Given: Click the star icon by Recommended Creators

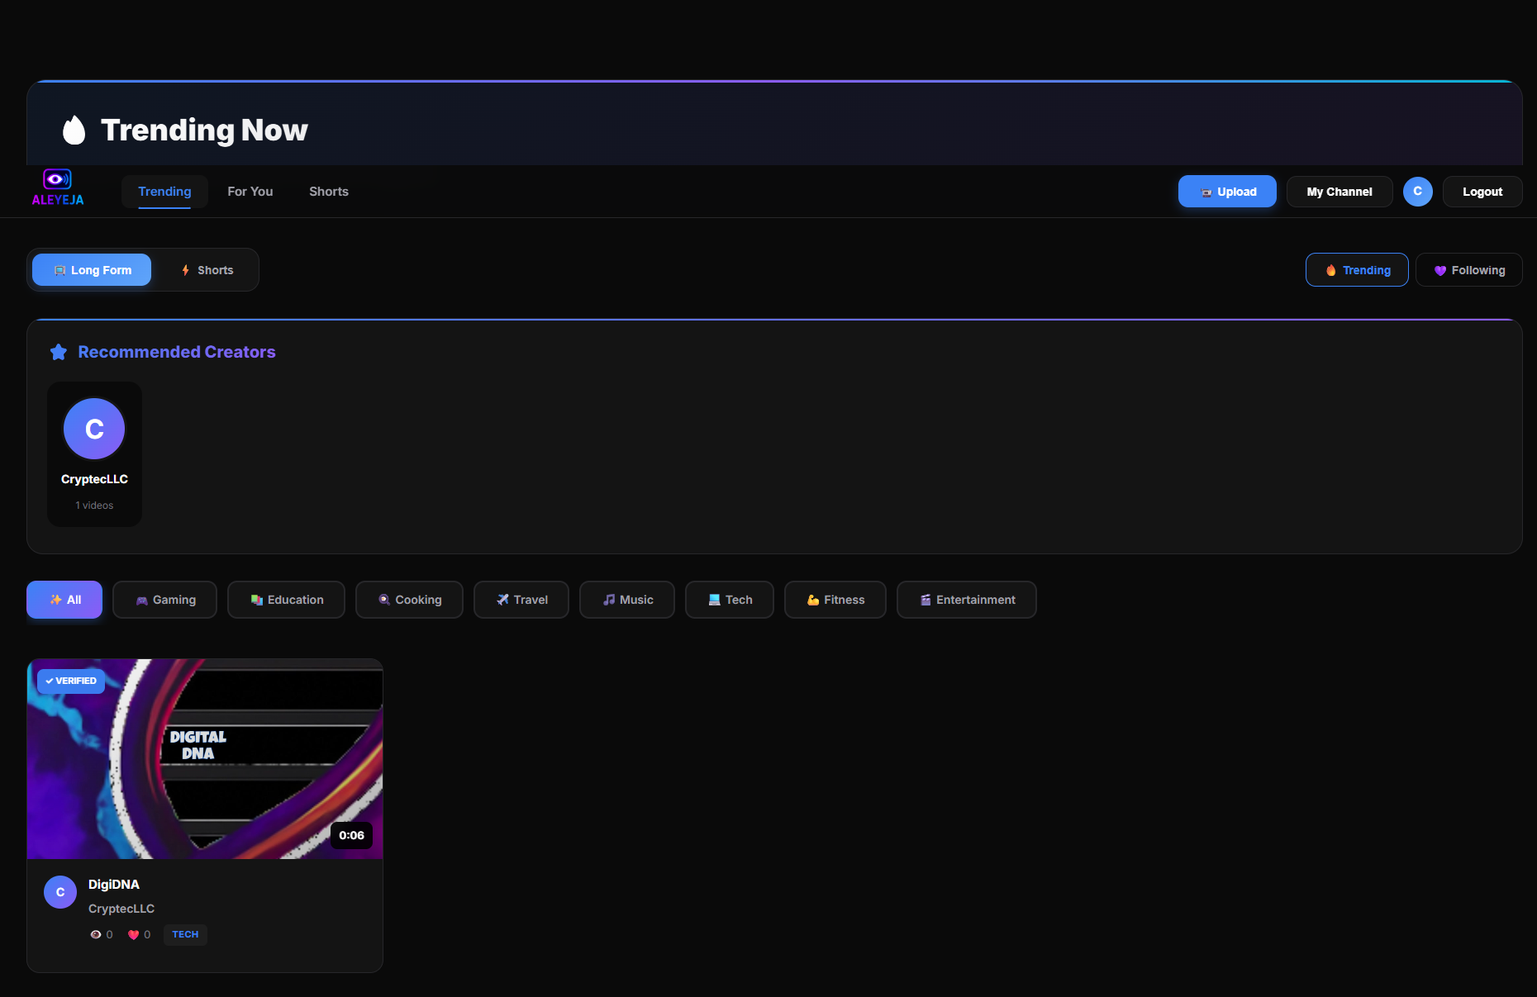Looking at the screenshot, I should [x=59, y=352].
